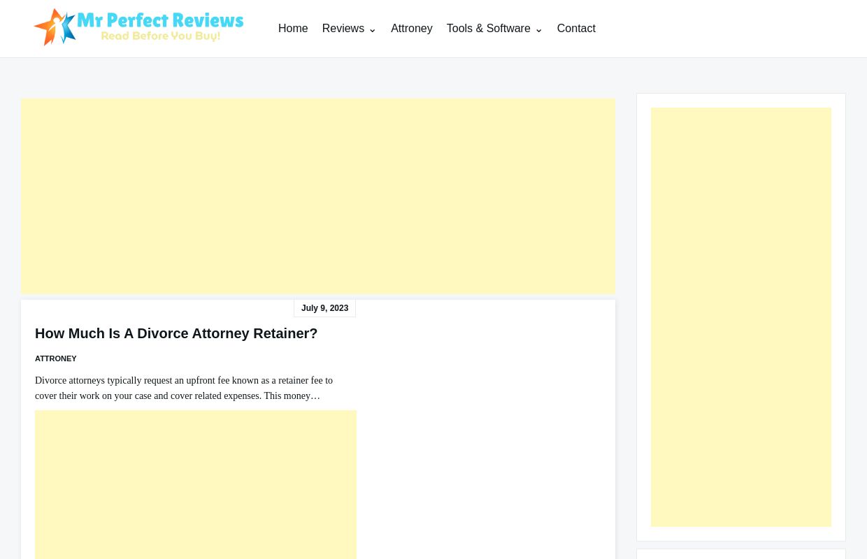Image resolution: width=867 pixels, height=559 pixels.
Task: Expand the Reviews dropdown menu
Action: click(x=343, y=29)
